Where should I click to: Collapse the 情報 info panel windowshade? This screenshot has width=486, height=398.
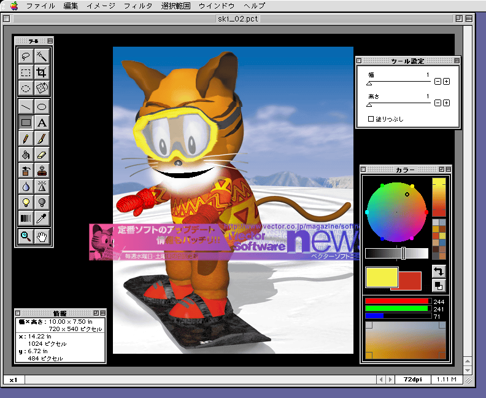[103, 313]
